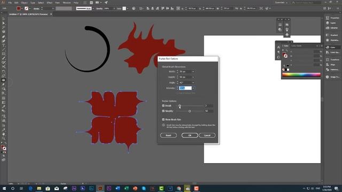The width and height of the screenshot is (342, 192).
Task: Toggle the Use Pressure Pen checkbox
Action: (177, 93)
